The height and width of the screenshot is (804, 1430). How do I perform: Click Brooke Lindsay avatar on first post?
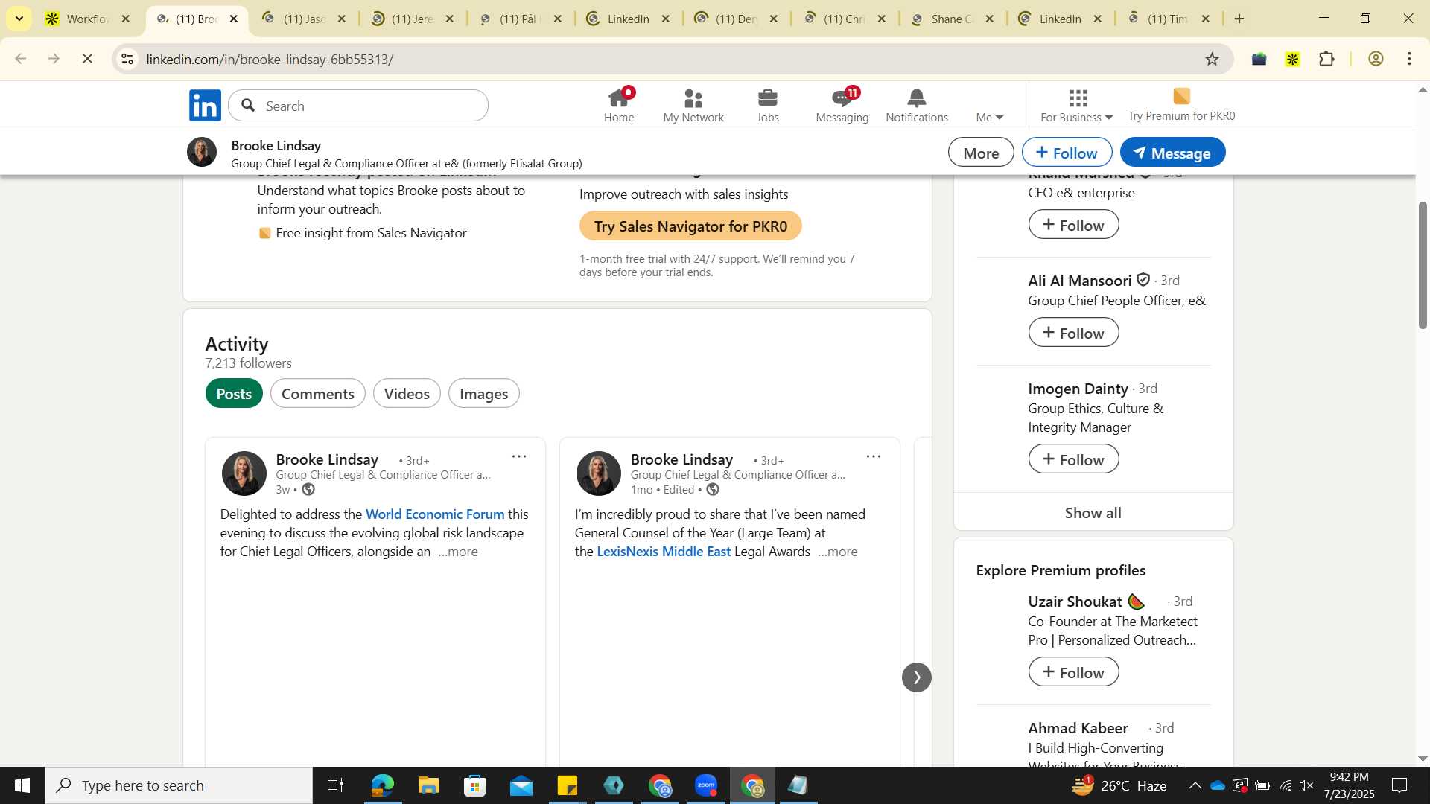[x=244, y=473]
